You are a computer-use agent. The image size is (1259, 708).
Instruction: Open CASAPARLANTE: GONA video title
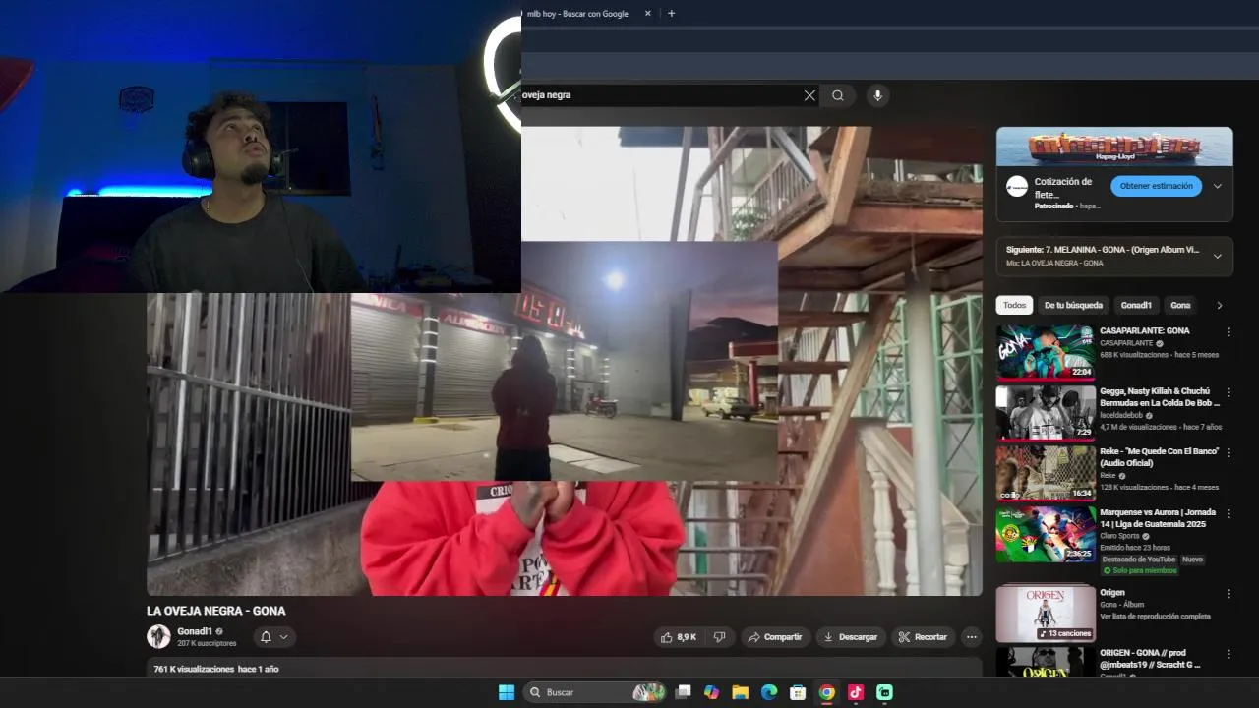pyautogui.click(x=1144, y=331)
